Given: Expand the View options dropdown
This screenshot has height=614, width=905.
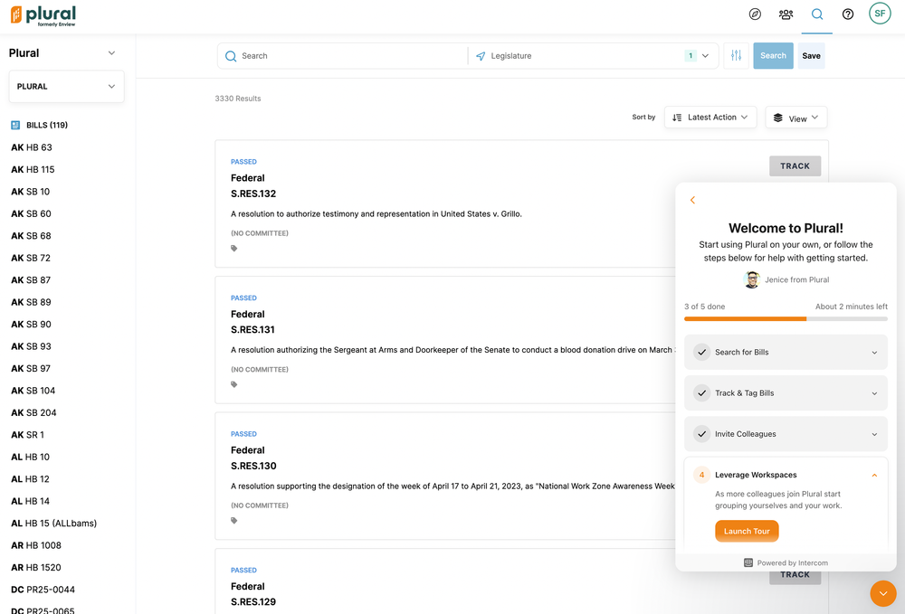Looking at the screenshot, I should (x=796, y=118).
